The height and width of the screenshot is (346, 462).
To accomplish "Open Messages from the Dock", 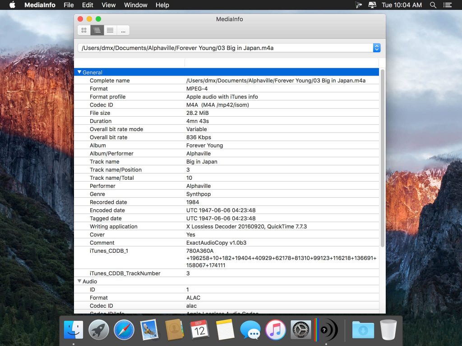I will coord(250,330).
